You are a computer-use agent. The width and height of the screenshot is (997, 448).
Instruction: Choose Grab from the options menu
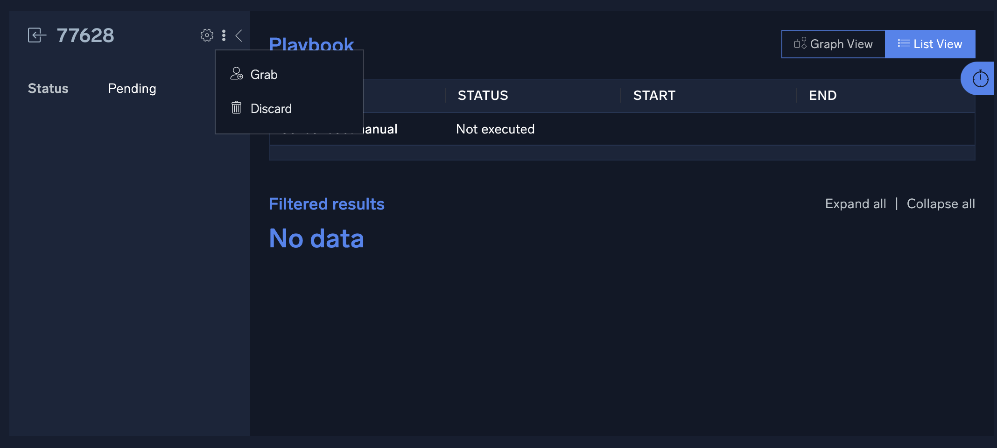pos(264,74)
